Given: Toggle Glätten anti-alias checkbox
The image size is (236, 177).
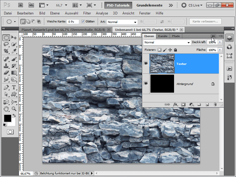Looking at the screenshot, I should tap(83, 22).
